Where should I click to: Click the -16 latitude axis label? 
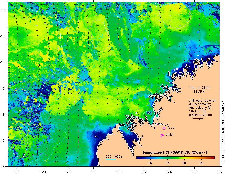(x=3, y=114)
